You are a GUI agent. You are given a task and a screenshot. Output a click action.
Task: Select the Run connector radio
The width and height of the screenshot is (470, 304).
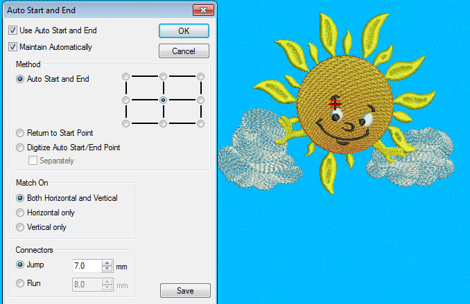click(20, 283)
